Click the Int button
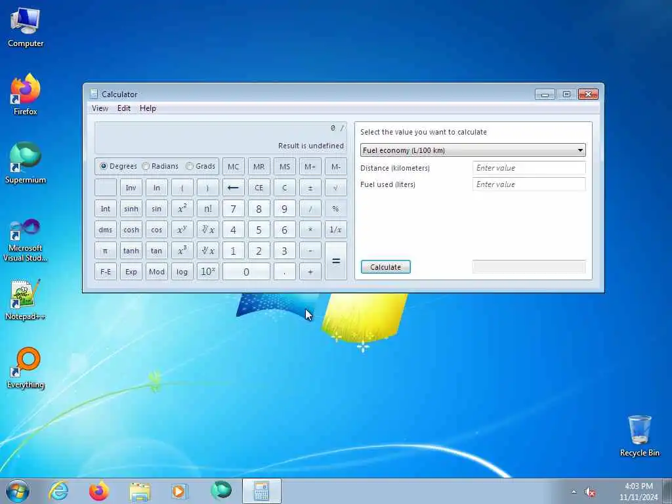This screenshot has height=504, width=672. pos(106,209)
